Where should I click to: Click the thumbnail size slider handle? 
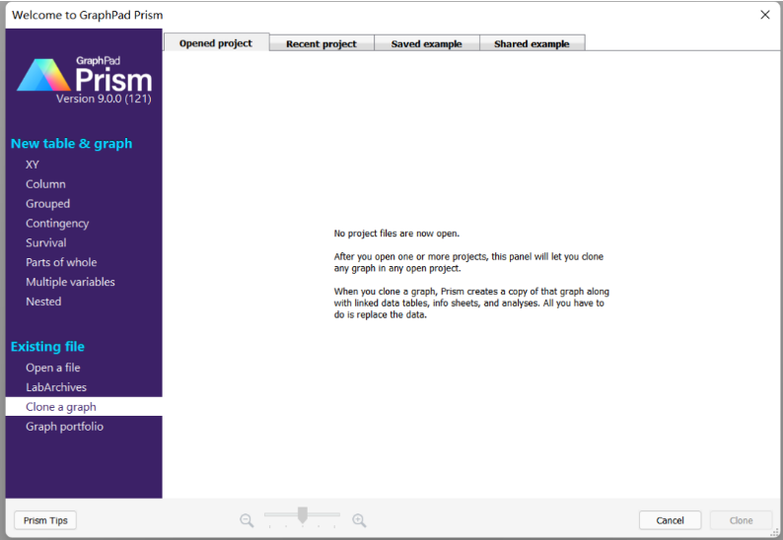pos(303,515)
